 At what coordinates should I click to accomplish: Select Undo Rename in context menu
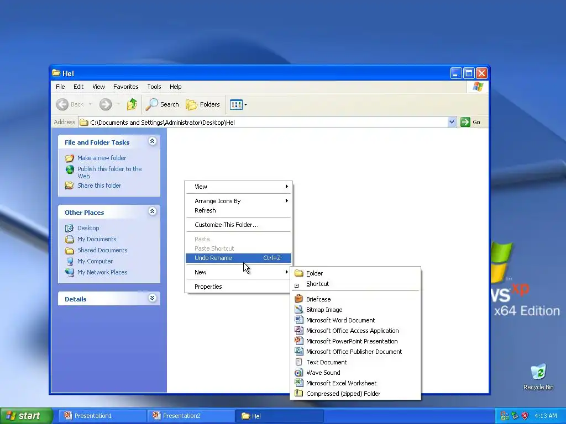238,258
